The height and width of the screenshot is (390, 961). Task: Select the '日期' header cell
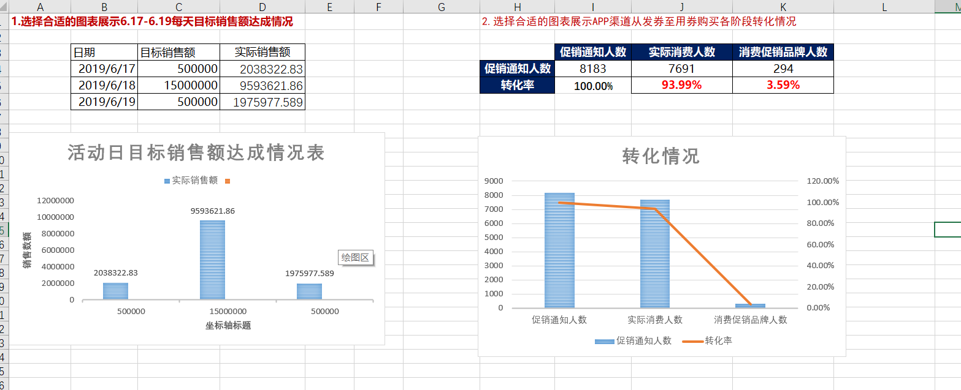[x=104, y=52]
